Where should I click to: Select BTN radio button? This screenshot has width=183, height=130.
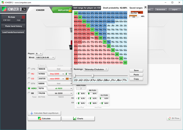(29, 84)
